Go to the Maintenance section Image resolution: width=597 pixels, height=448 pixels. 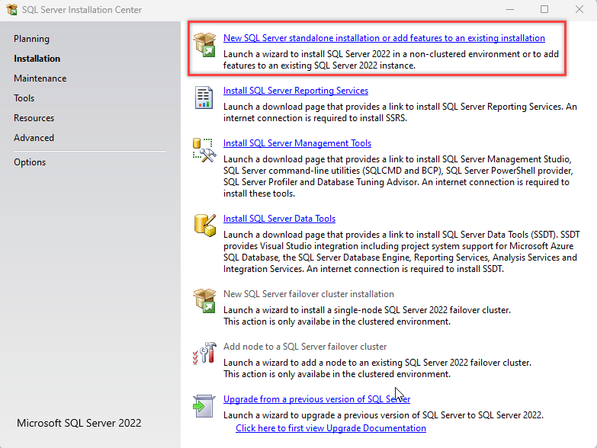click(40, 78)
